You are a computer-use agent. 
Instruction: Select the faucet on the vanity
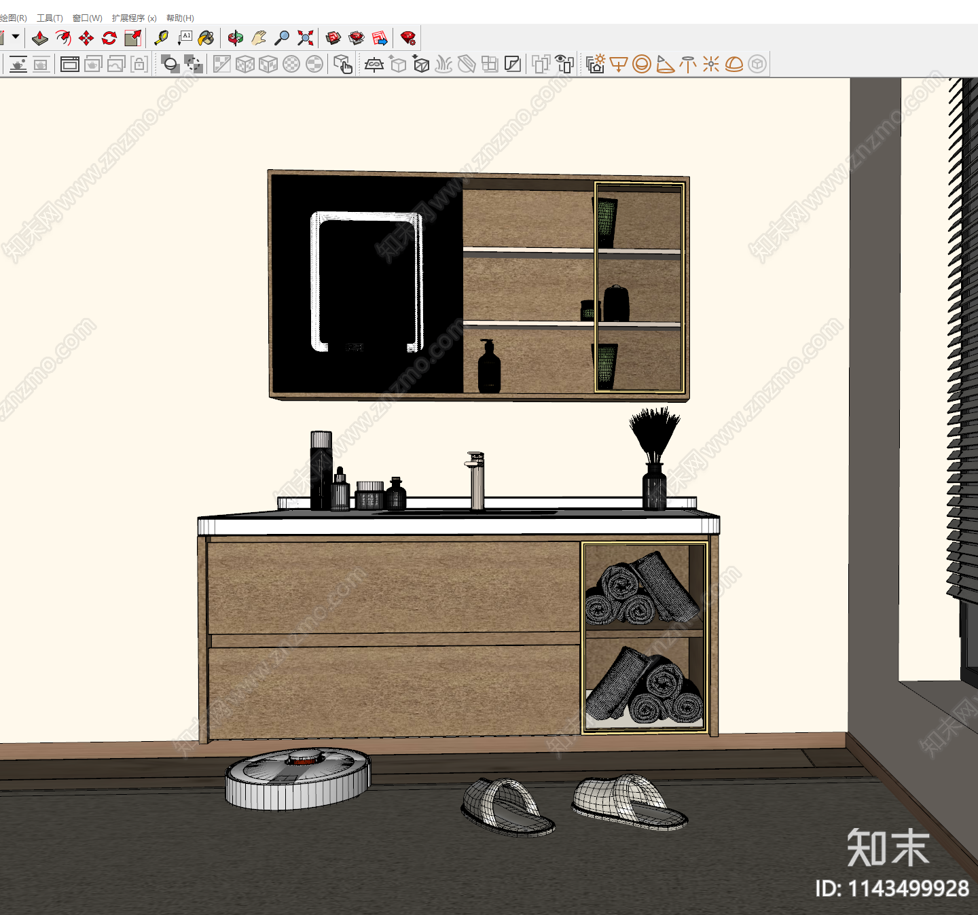[477, 480]
